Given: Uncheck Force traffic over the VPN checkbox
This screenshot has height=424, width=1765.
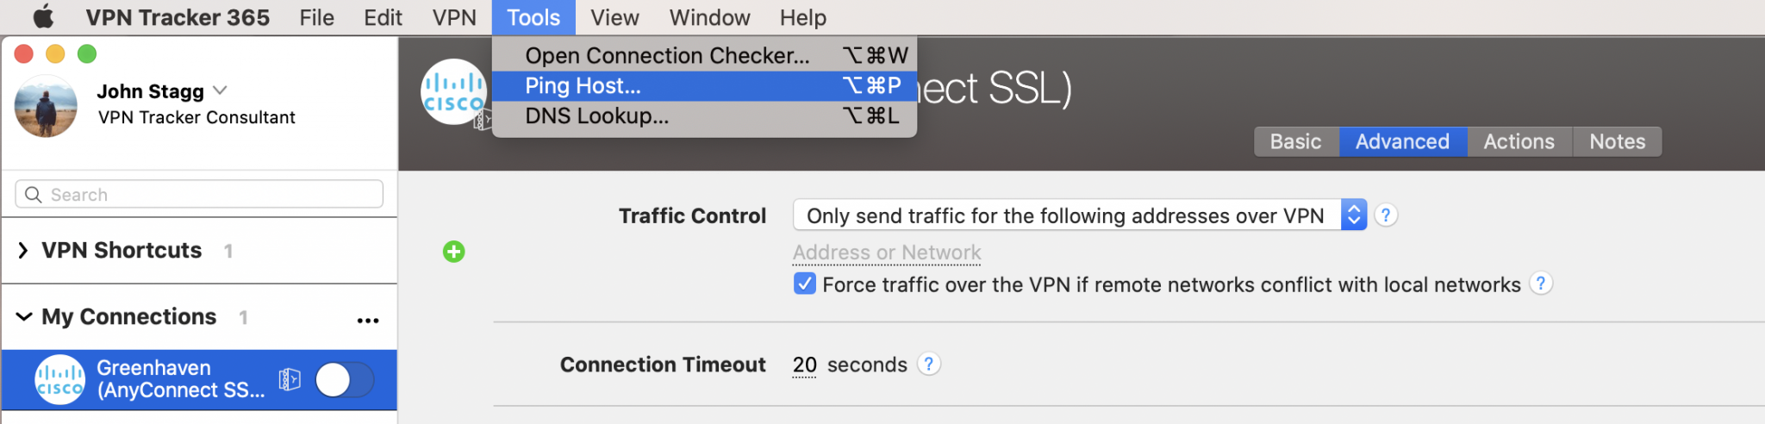Looking at the screenshot, I should tap(804, 284).
